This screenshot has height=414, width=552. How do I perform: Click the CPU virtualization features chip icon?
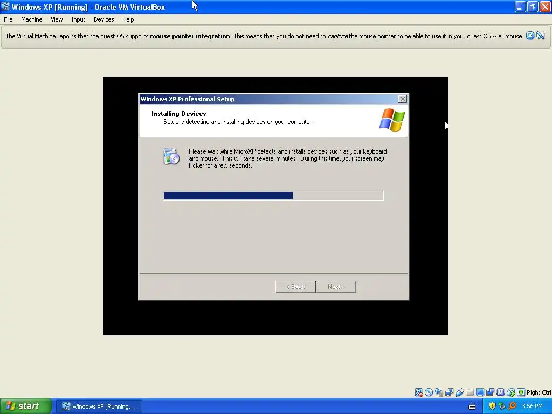[501, 392]
